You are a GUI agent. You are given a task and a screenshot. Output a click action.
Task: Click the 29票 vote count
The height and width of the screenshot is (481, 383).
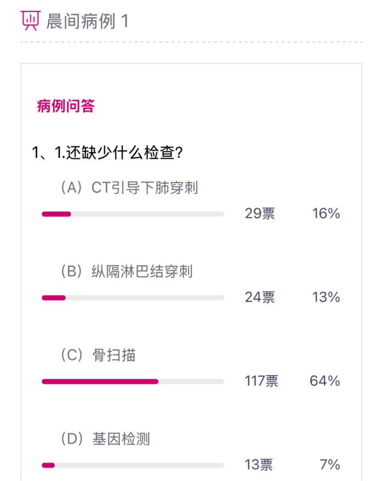[x=260, y=214]
